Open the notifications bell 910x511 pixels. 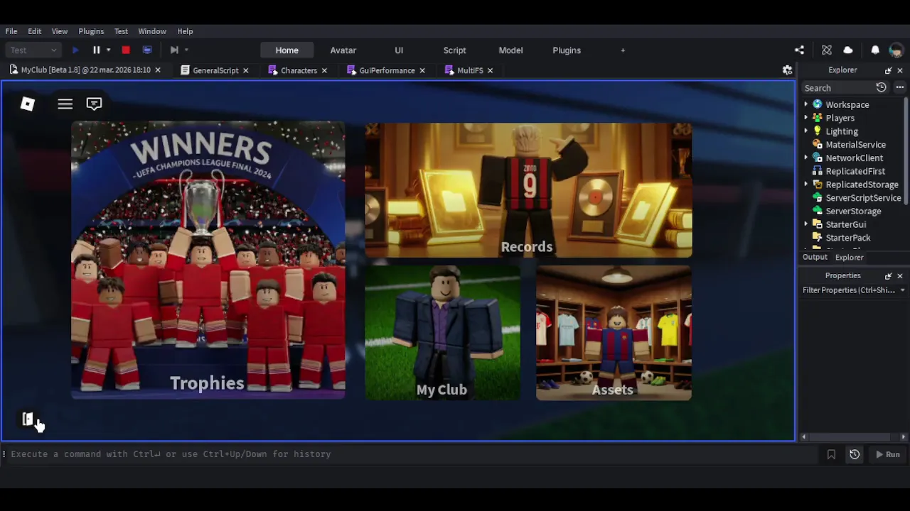pos(875,50)
